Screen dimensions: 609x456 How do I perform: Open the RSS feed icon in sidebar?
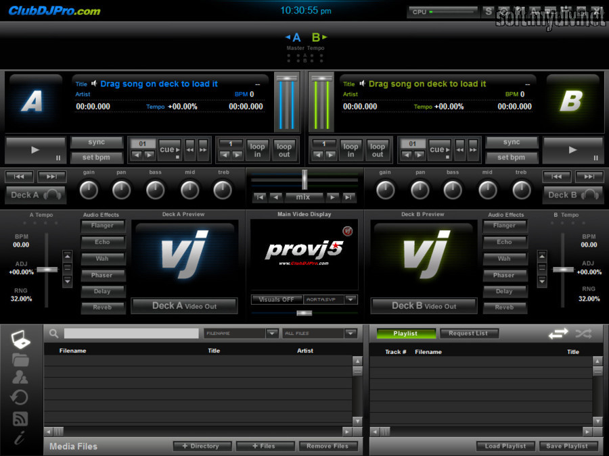pos(20,419)
